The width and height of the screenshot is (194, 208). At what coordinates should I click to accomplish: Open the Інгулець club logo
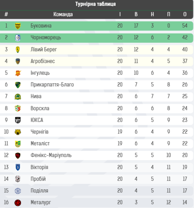click(18, 73)
